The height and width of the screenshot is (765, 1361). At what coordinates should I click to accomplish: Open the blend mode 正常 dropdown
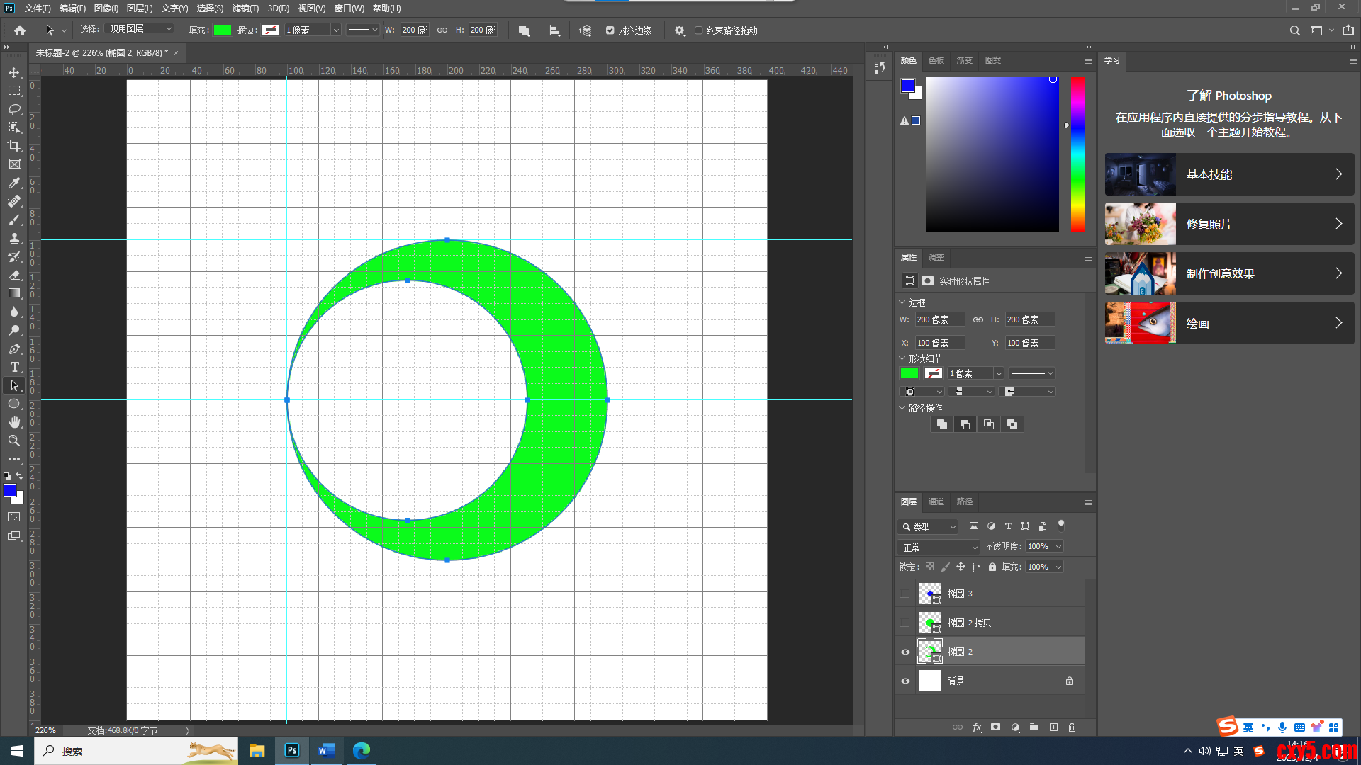[938, 547]
